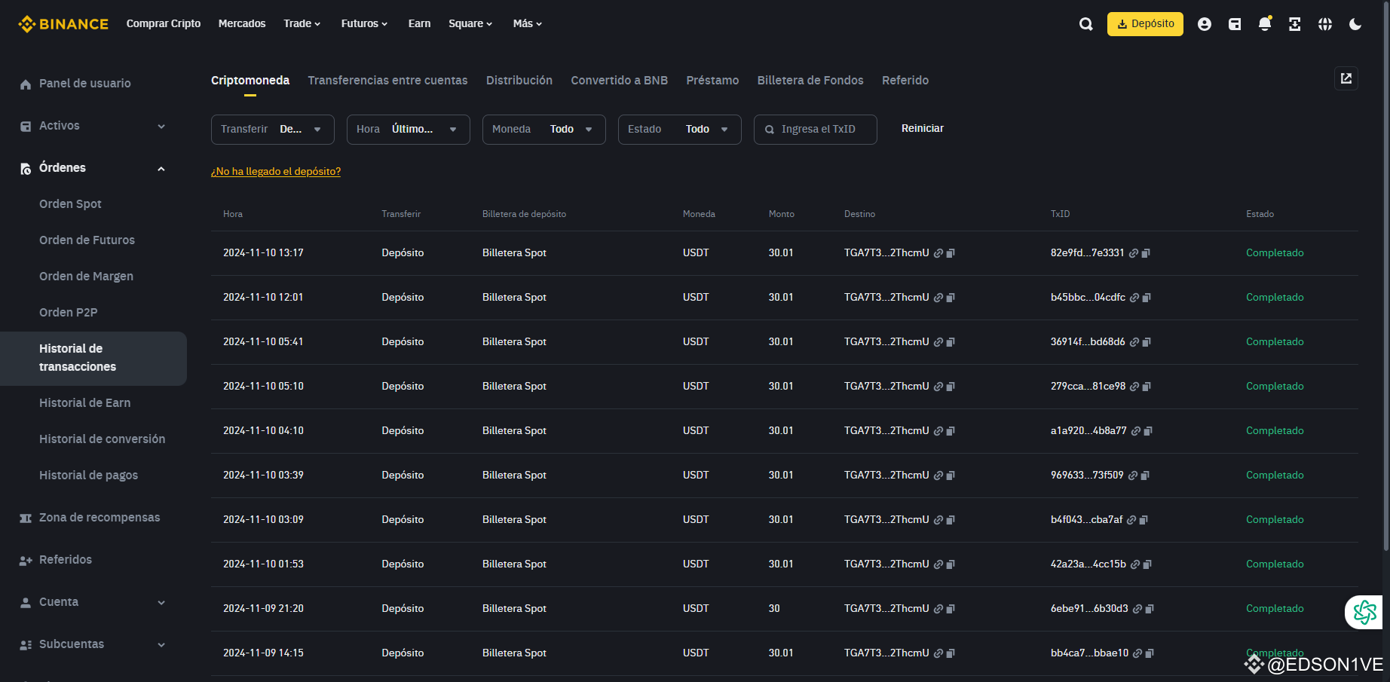Select the Criptomoneda tab
This screenshot has width=1390, height=682.
pyautogui.click(x=250, y=80)
